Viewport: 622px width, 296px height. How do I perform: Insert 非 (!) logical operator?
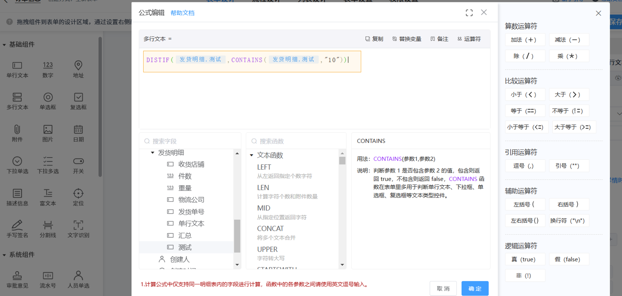(x=525, y=275)
